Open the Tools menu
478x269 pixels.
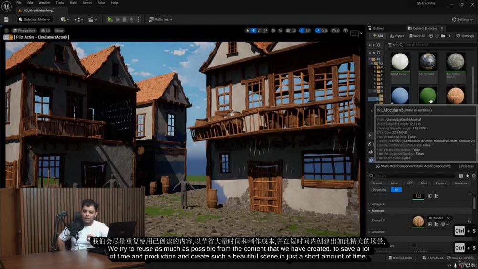60,3
